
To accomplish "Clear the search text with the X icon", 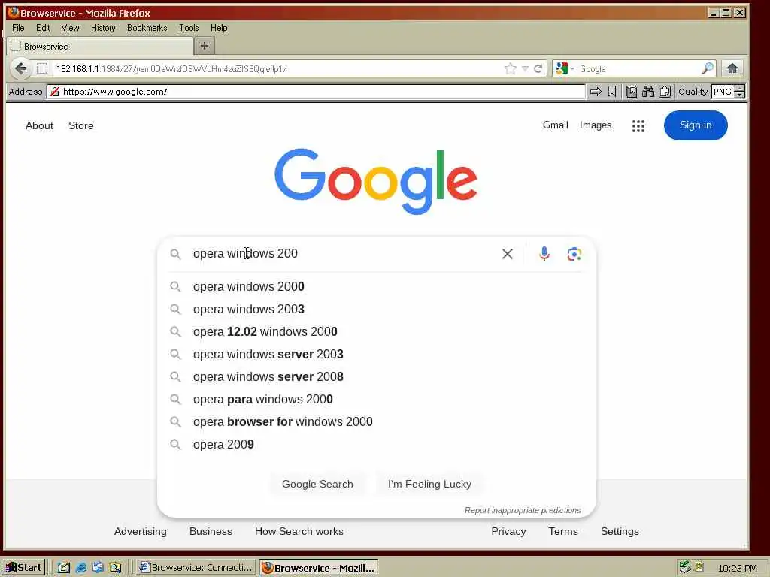I will tap(508, 254).
